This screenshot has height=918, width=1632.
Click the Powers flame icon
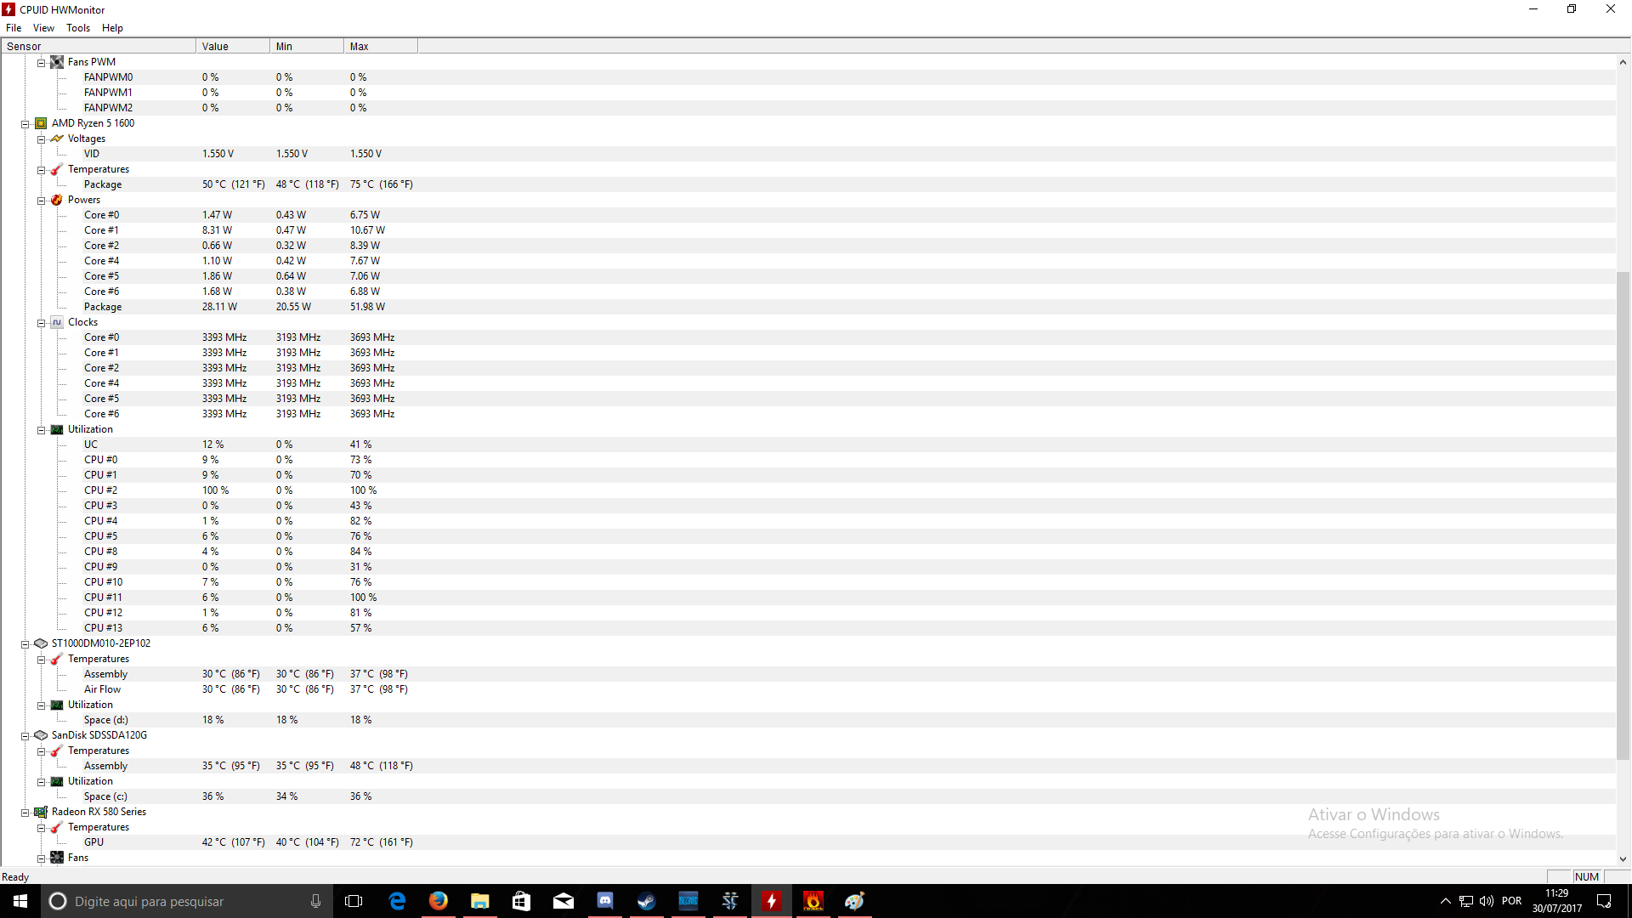pos(57,200)
